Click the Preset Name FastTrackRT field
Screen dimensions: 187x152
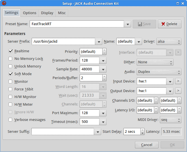[77, 24]
